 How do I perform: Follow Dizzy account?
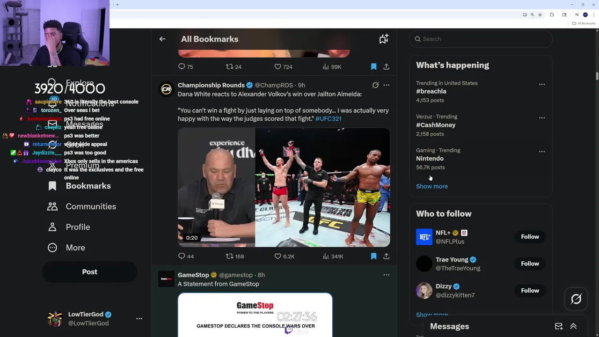click(530, 291)
